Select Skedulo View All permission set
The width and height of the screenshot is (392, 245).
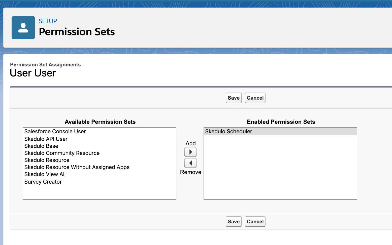pyautogui.click(x=45, y=174)
